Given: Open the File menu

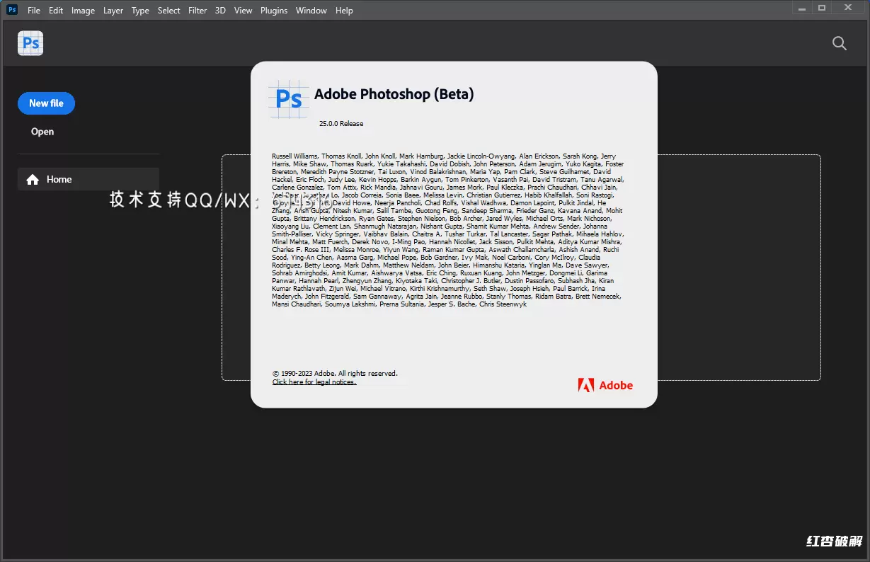Looking at the screenshot, I should pyautogui.click(x=34, y=10).
